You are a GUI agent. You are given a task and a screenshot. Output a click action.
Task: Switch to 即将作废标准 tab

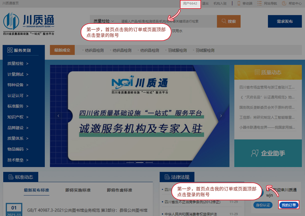click(119, 190)
